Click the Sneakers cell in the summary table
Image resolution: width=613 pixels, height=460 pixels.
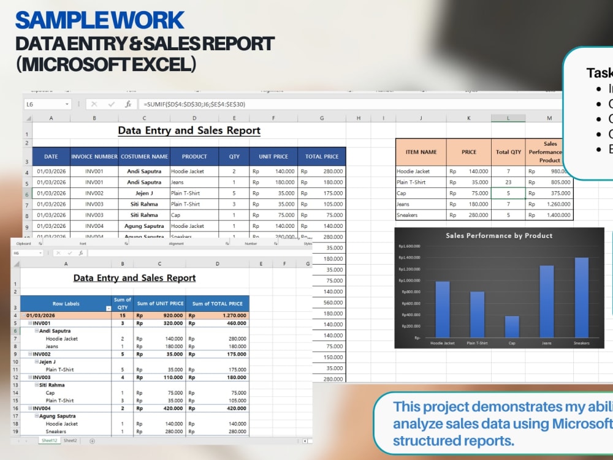(421, 215)
